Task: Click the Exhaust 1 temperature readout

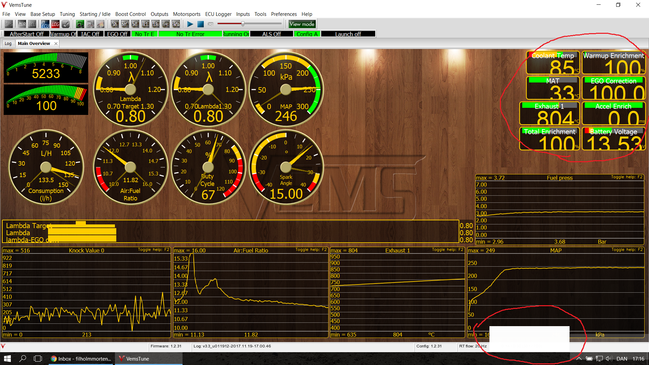Action: coord(550,113)
